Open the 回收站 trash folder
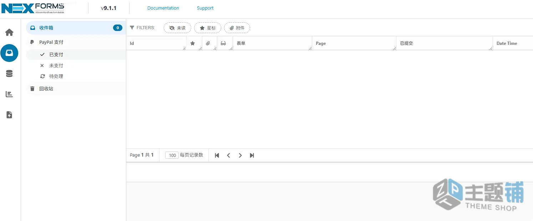 click(76, 89)
